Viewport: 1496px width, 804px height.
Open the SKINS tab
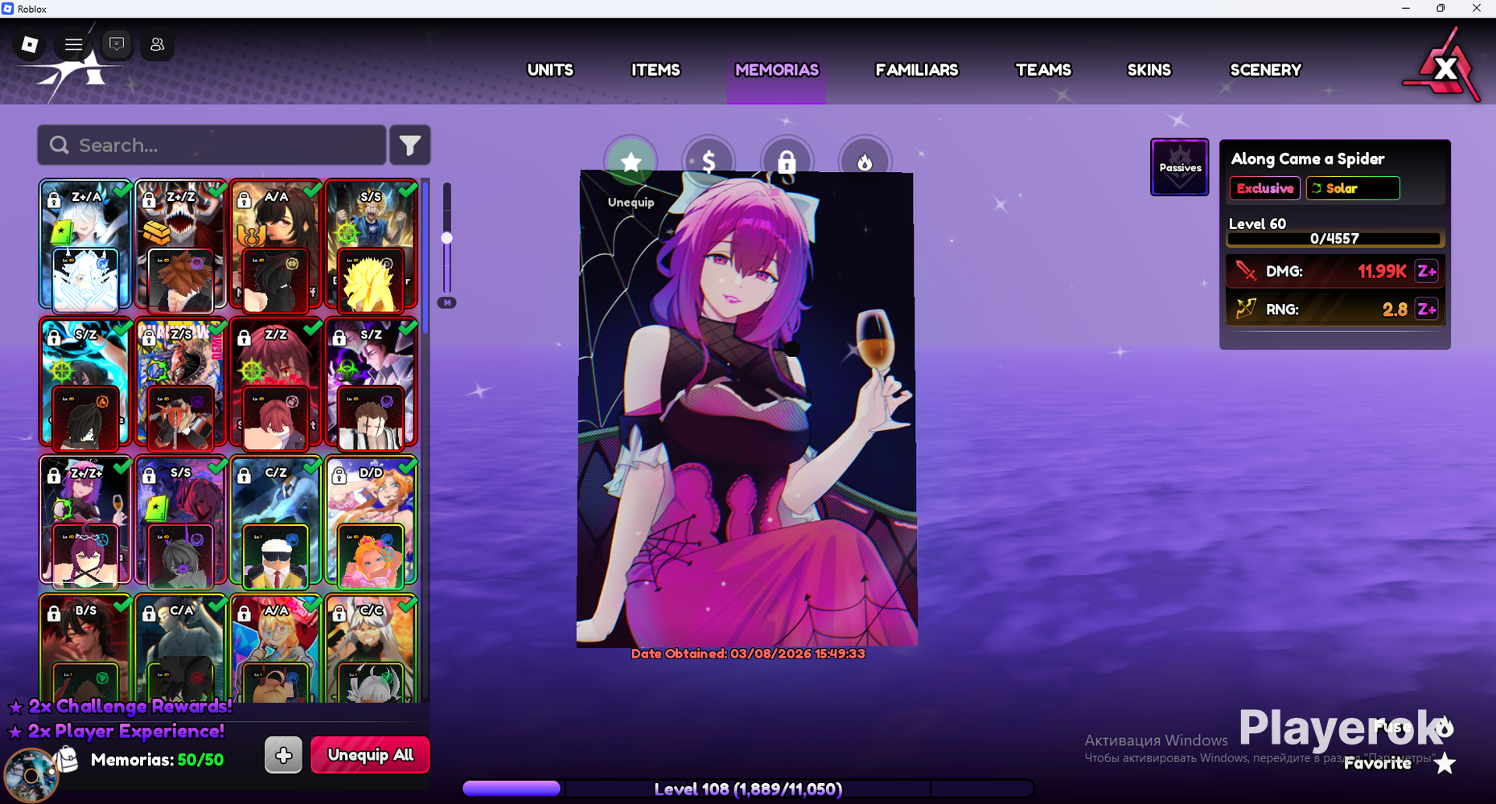point(1149,70)
